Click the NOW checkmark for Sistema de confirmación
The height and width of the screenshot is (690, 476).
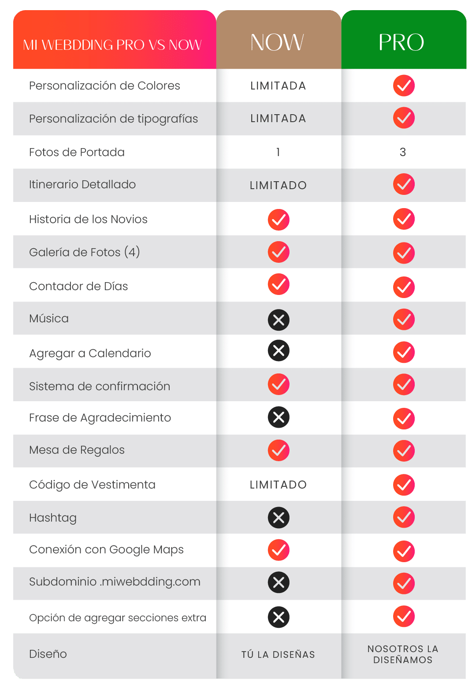pyautogui.click(x=279, y=384)
